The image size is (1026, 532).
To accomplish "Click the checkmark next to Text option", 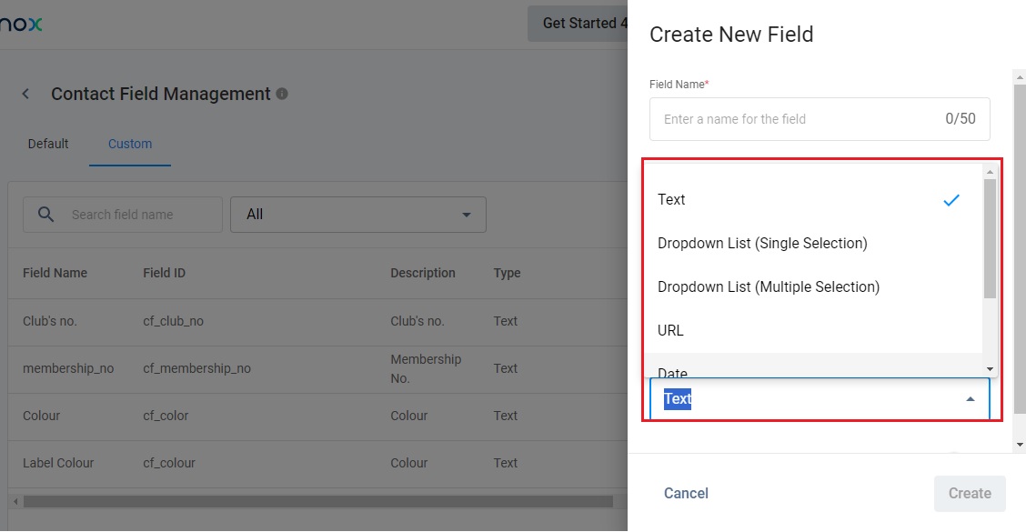I will [951, 200].
